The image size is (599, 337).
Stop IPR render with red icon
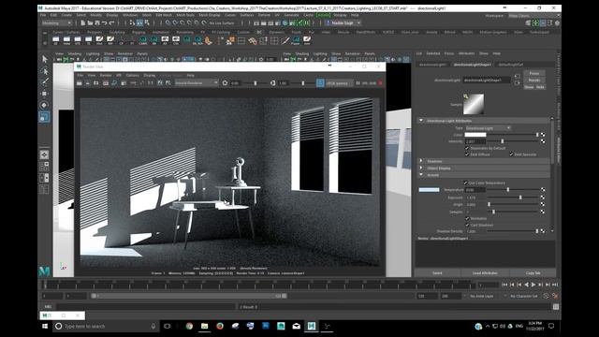pyautogui.click(x=380, y=83)
